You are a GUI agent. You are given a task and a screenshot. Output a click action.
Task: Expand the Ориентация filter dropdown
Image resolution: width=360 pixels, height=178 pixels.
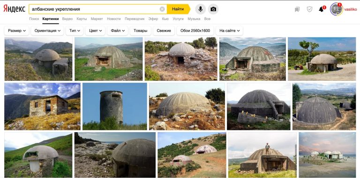[x=47, y=31]
